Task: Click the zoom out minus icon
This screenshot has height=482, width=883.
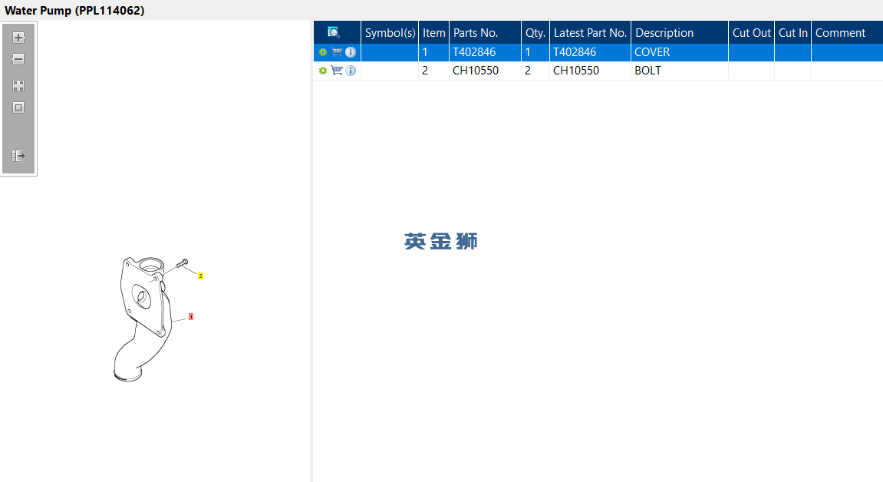Action: tap(18, 59)
